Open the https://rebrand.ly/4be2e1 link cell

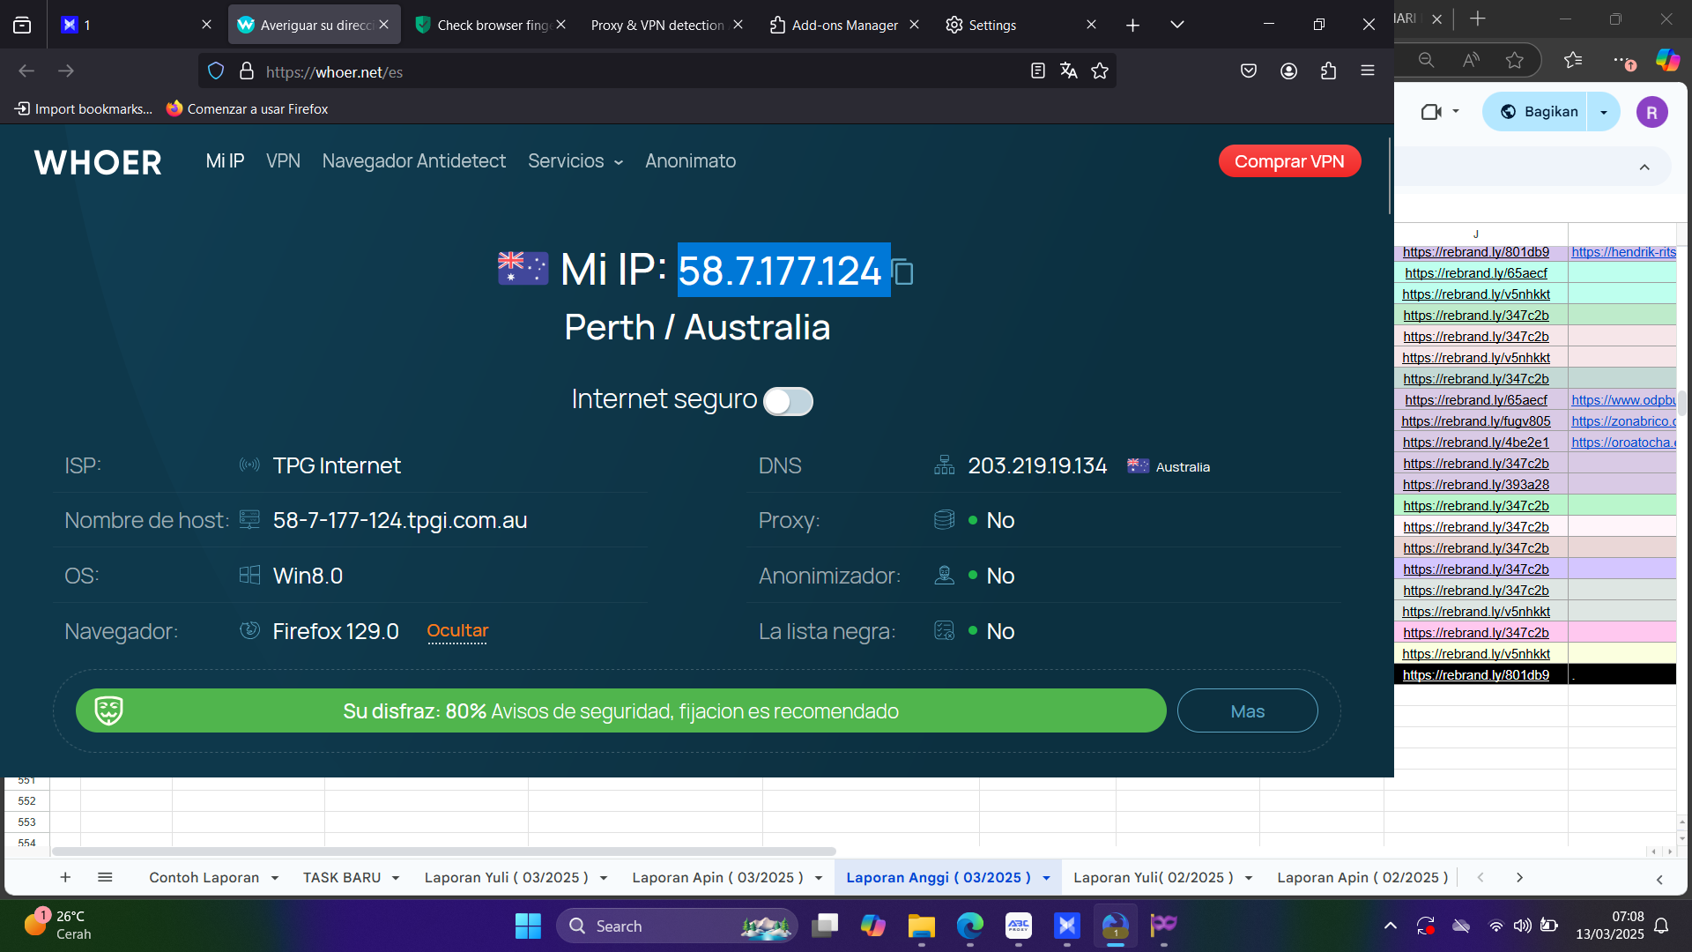pyautogui.click(x=1476, y=443)
